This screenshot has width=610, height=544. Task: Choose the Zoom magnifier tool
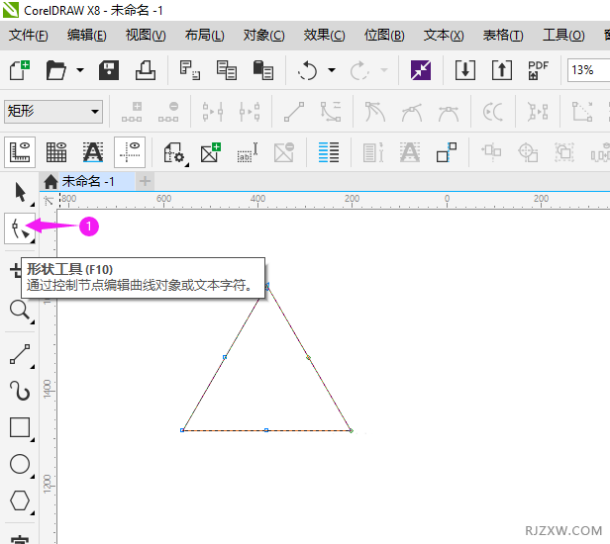19,311
